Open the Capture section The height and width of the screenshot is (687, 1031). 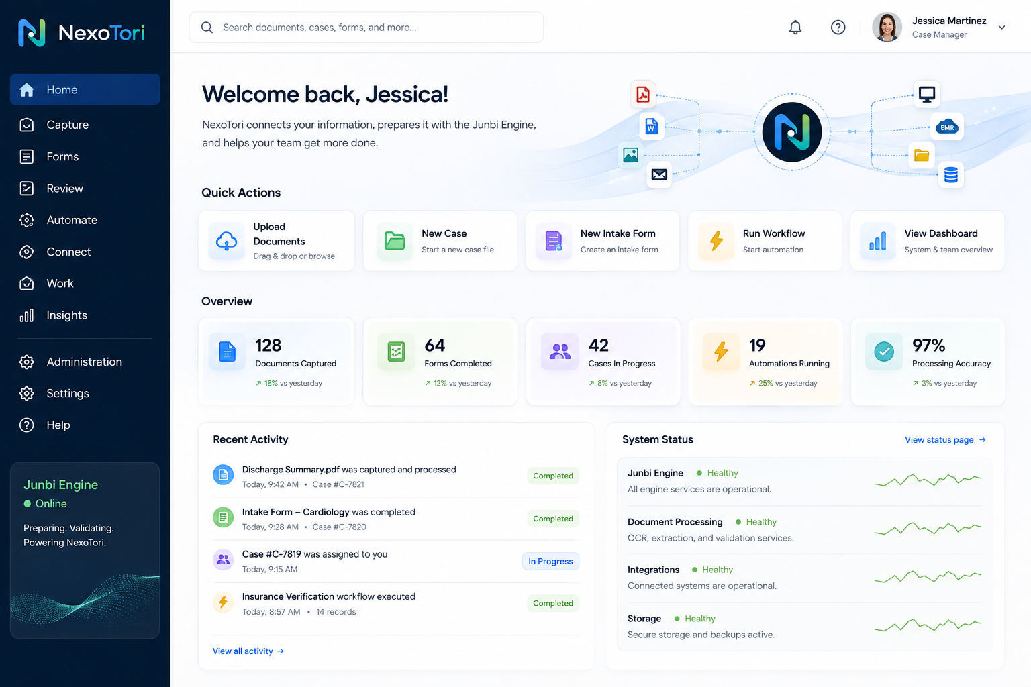click(85, 125)
